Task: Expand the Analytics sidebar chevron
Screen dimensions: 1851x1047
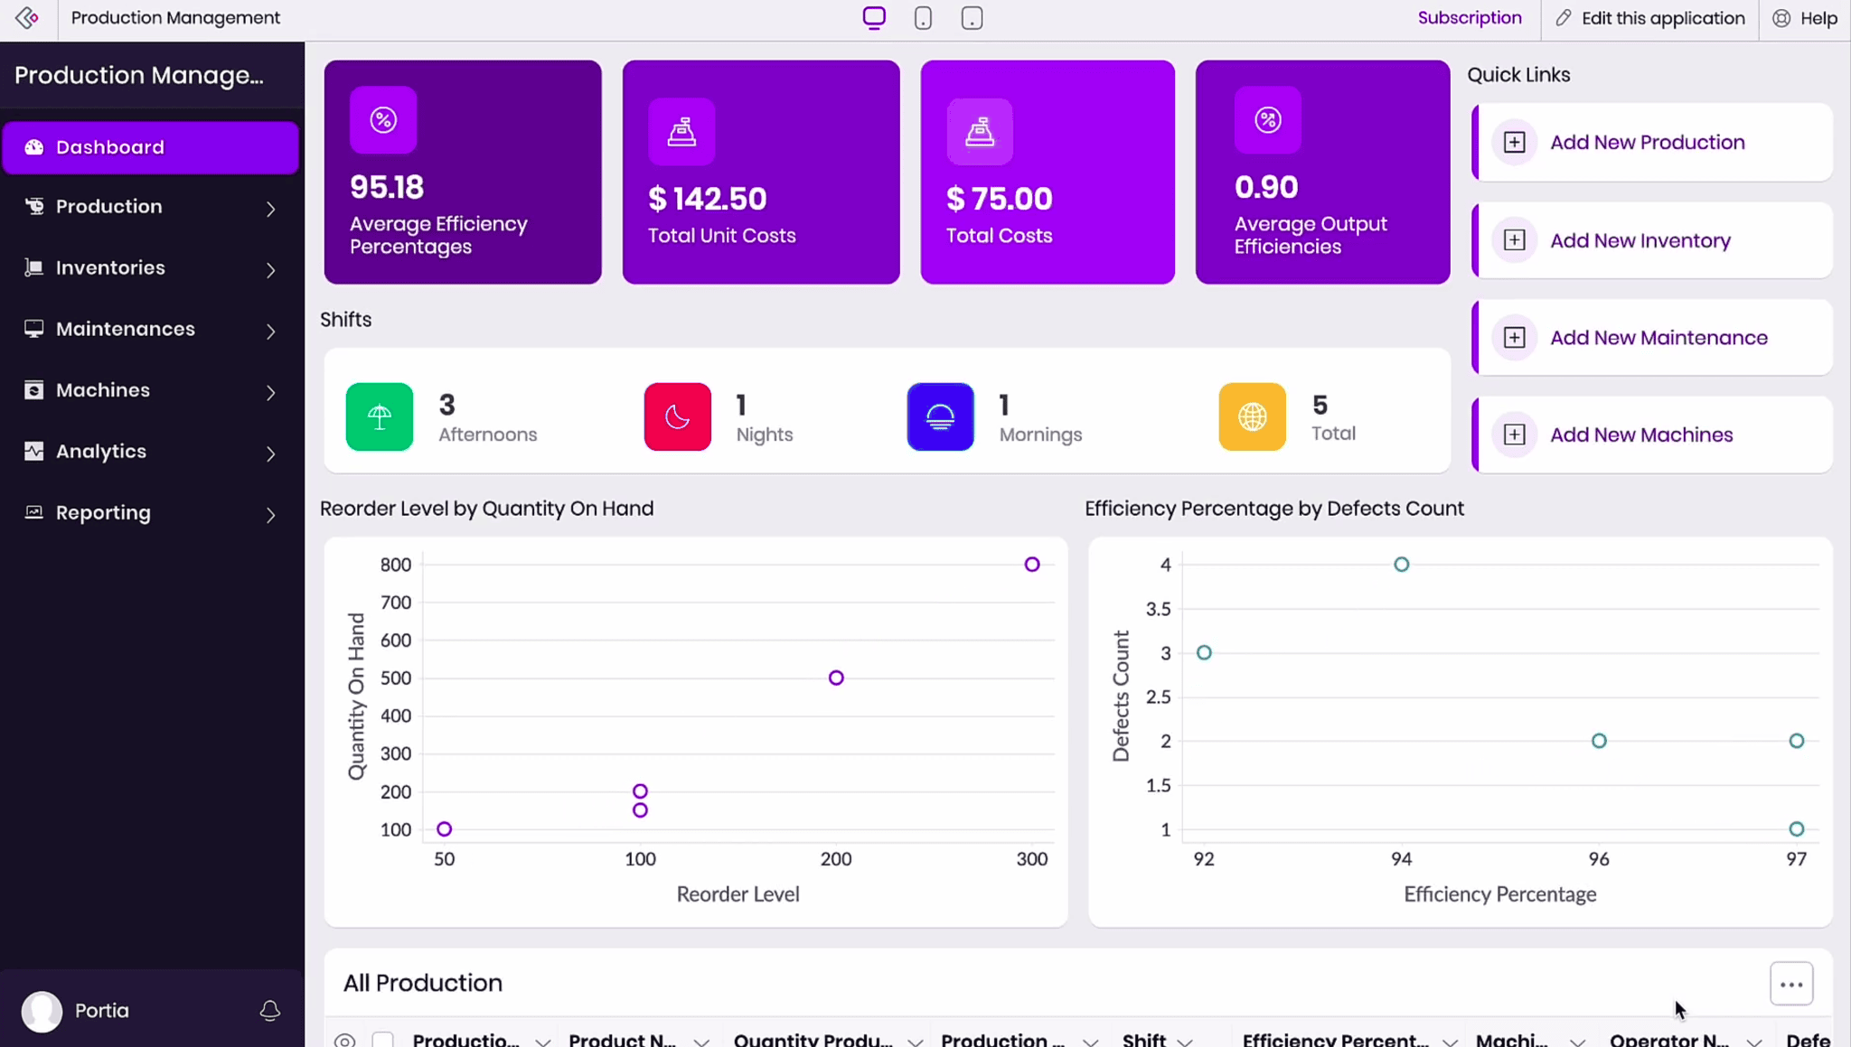Action: (x=270, y=453)
